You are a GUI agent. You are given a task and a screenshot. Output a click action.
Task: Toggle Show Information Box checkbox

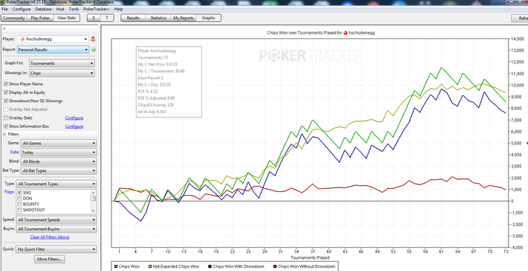click(x=6, y=126)
